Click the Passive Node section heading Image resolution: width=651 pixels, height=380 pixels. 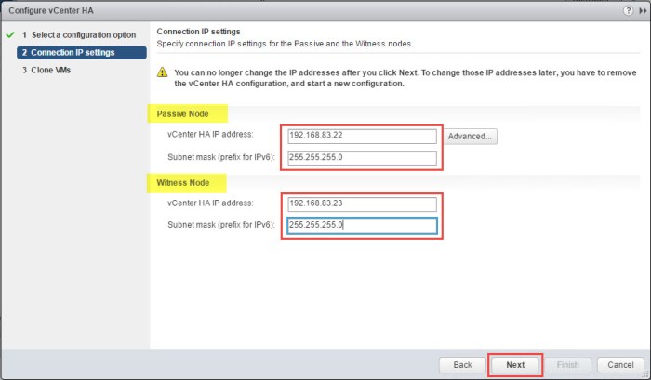pyautogui.click(x=182, y=114)
